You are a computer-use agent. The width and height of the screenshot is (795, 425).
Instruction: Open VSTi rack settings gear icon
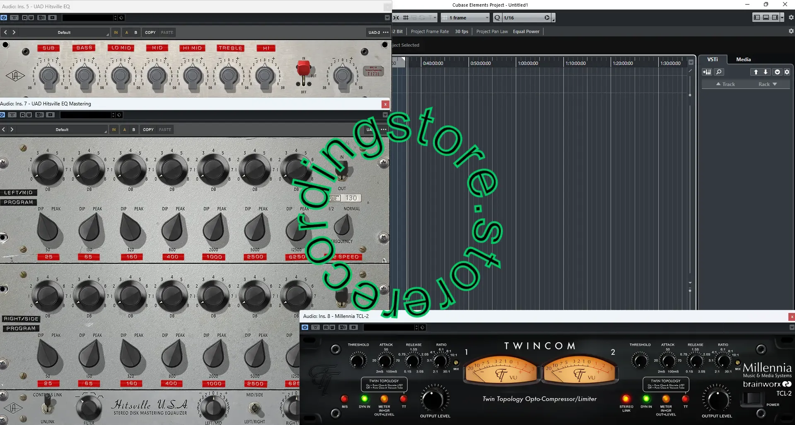click(787, 72)
